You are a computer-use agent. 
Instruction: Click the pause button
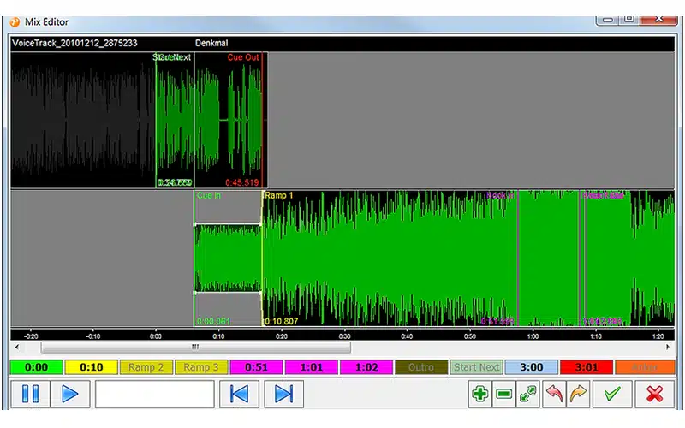point(30,394)
